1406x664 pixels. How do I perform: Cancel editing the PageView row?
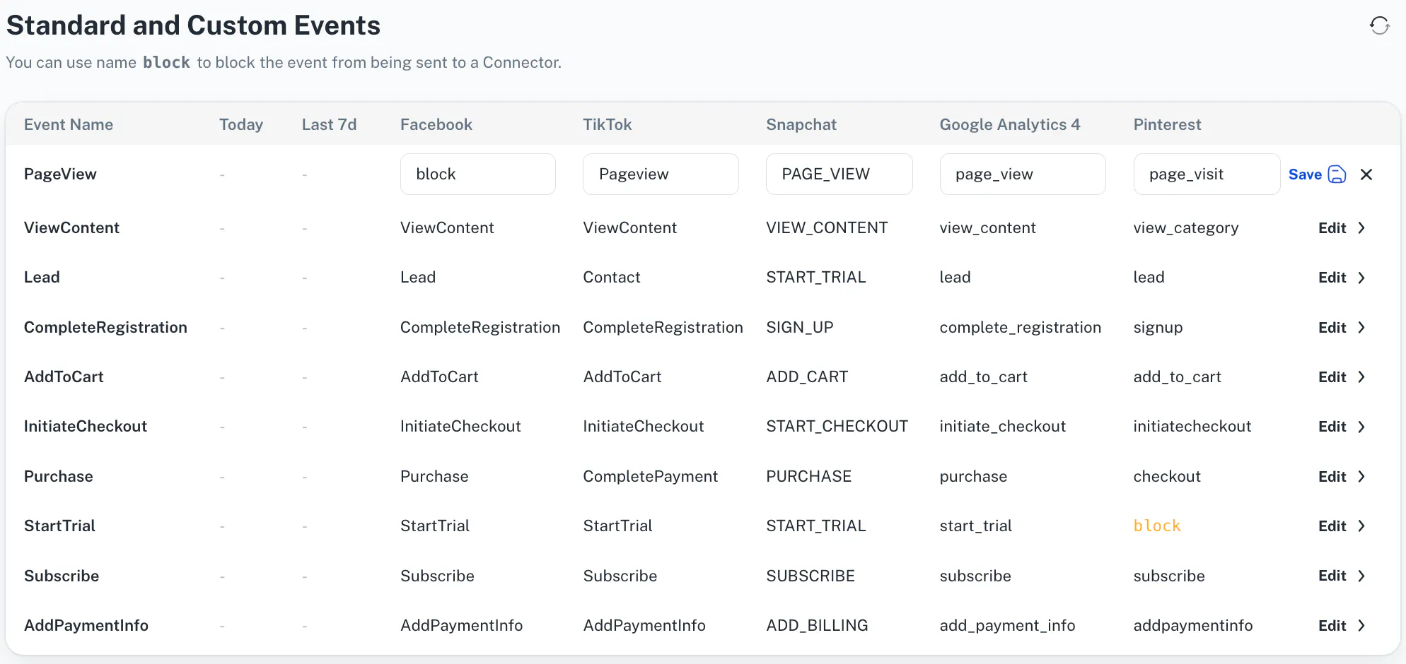[x=1366, y=174]
